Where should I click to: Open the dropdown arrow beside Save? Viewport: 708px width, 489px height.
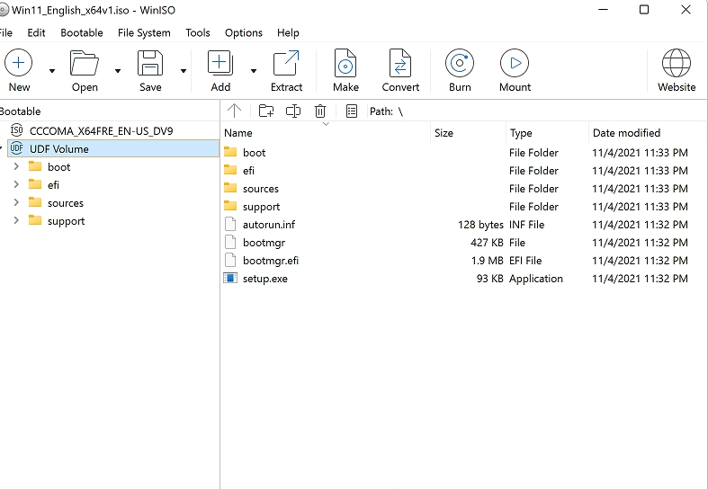coord(184,71)
